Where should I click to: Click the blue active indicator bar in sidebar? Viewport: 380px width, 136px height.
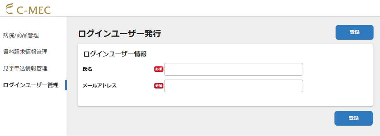(x=66, y=85)
